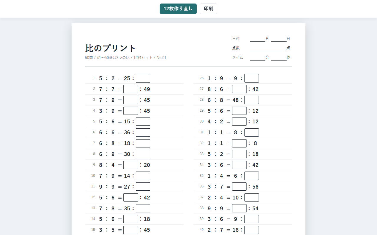Click answer box in problem 31 after 8:
377x235 pixels.
pyautogui.click(x=252, y=132)
